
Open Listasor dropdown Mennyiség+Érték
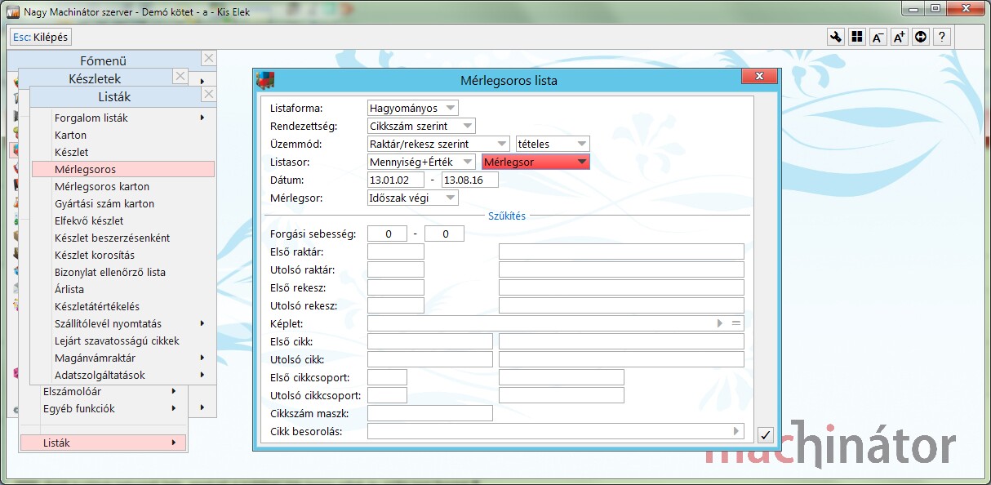(421, 162)
